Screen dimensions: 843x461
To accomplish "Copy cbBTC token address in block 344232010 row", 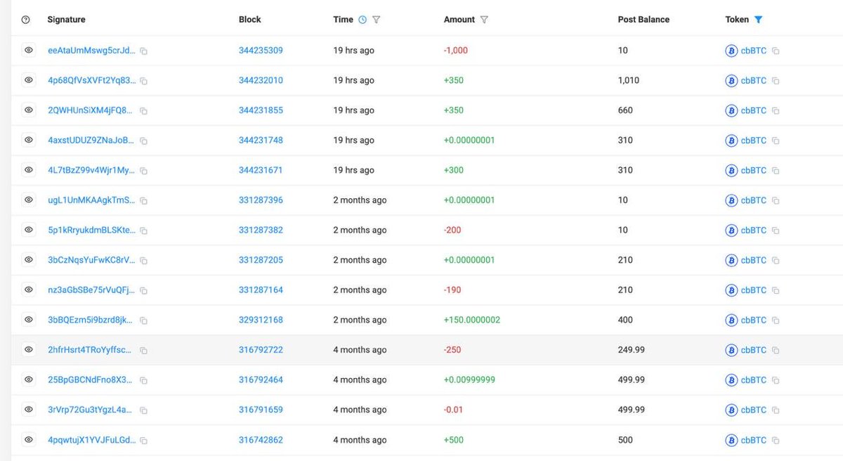I will 776,81.
